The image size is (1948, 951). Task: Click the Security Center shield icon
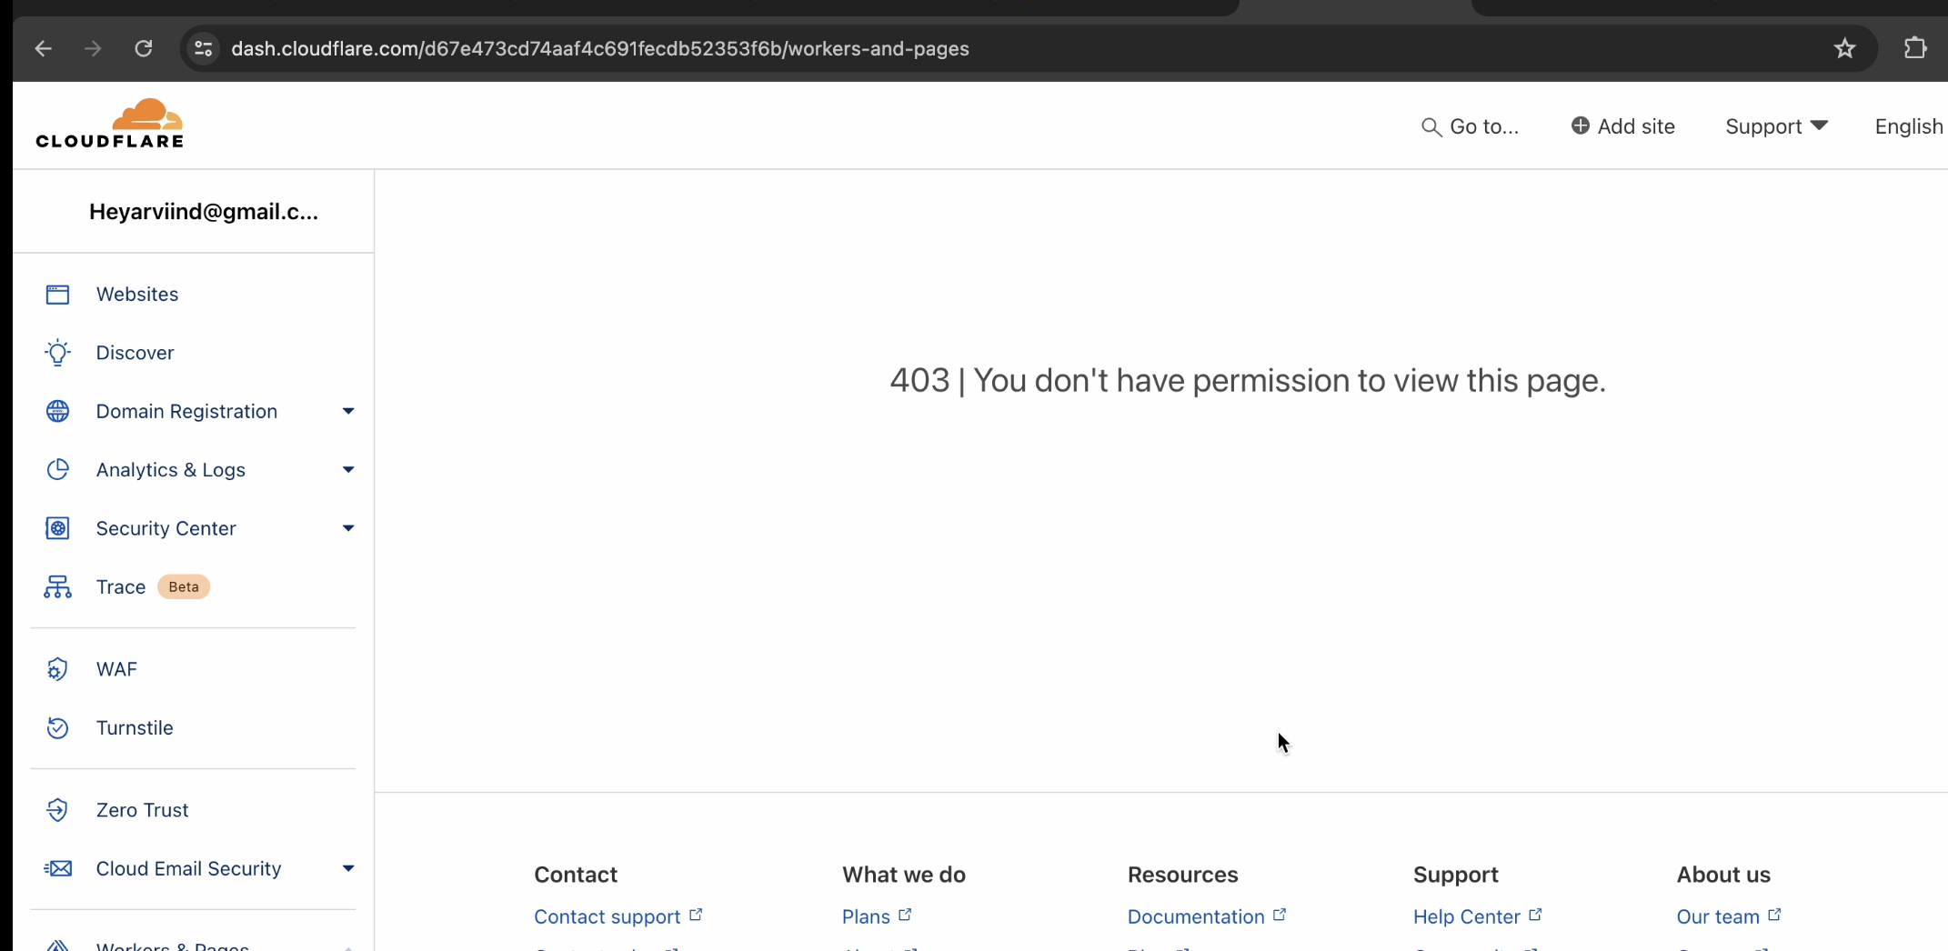(57, 528)
